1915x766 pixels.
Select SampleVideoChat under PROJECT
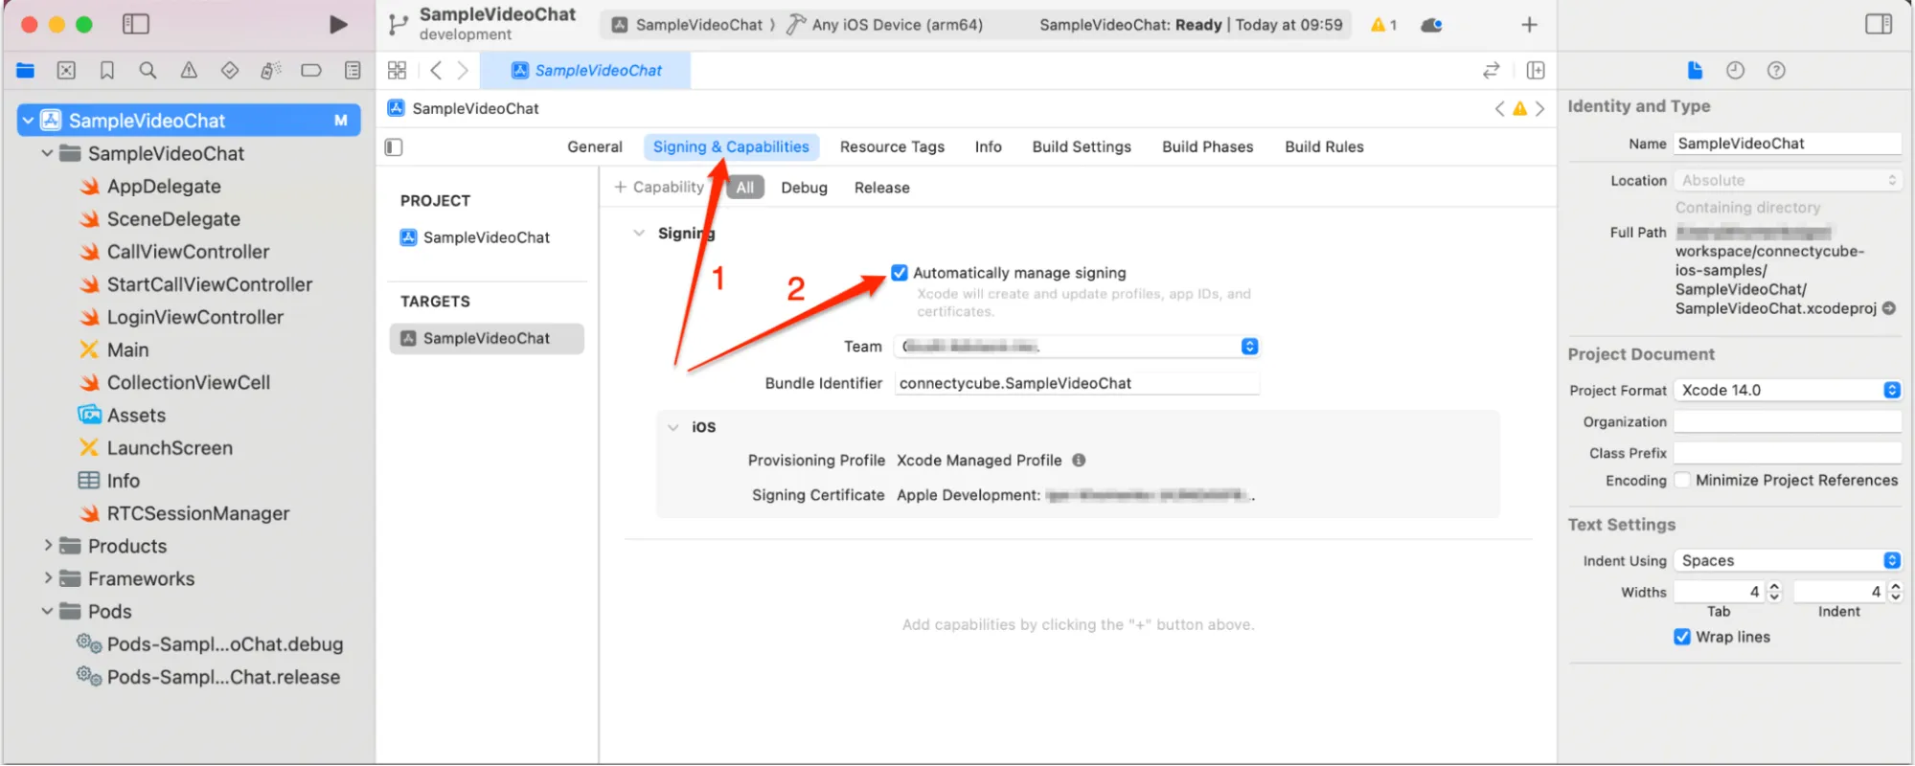[487, 237]
